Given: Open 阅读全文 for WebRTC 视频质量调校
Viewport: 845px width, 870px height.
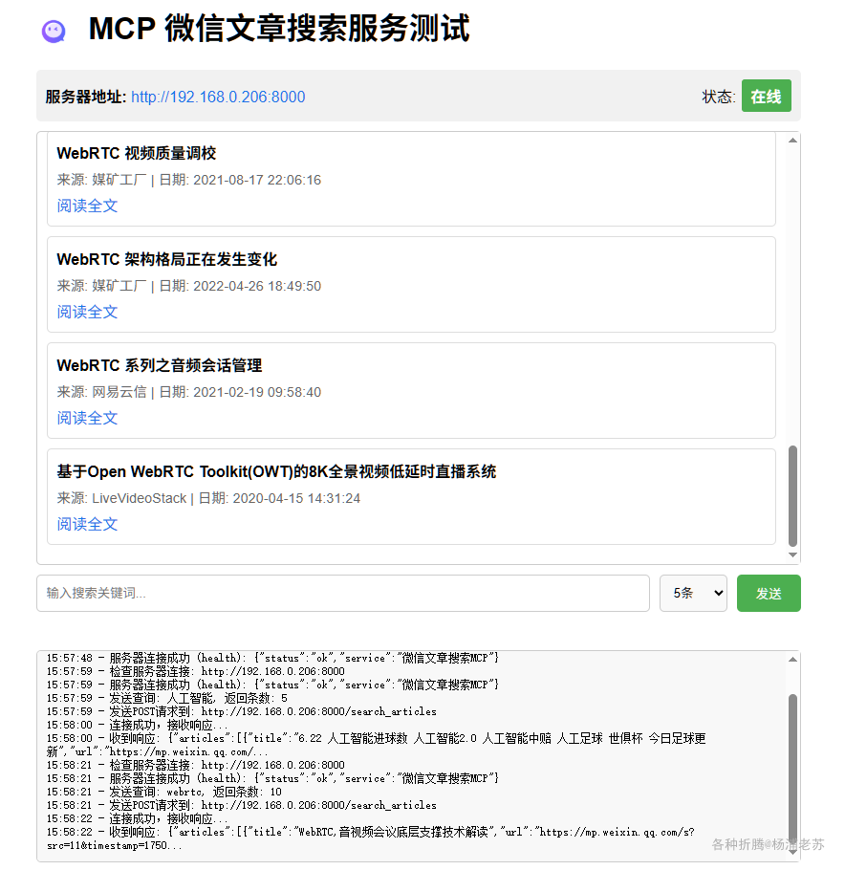Looking at the screenshot, I should point(87,206).
